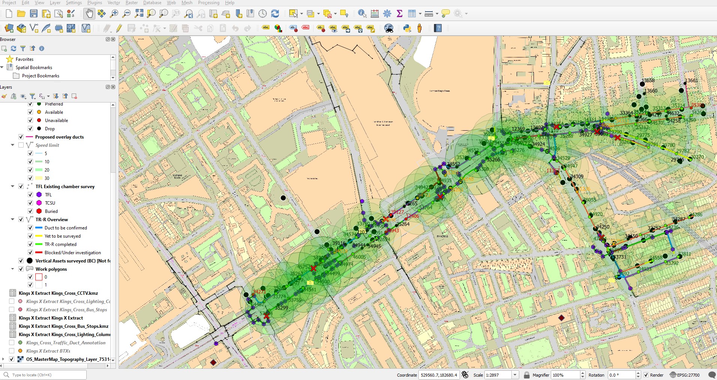Enable the Speed limit layer checkbox
This screenshot has height=380, width=717.
tap(21, 145)
